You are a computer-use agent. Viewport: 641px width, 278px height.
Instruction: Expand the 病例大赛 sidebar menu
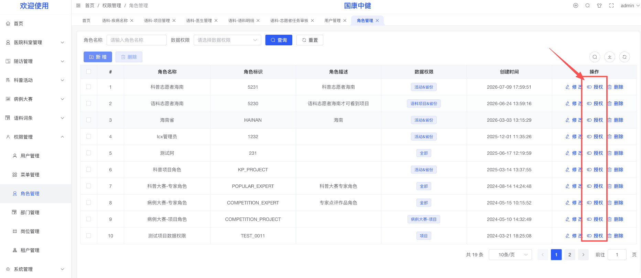35,99
